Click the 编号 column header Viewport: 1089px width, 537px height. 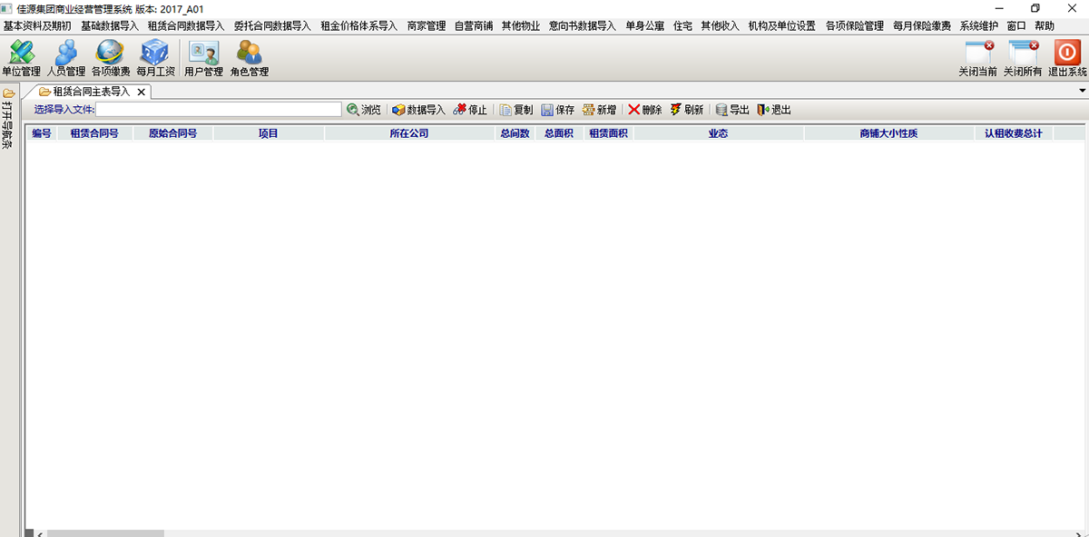click(x=42, y=133)
